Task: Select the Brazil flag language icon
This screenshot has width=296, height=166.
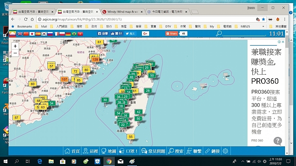Action: point(74,34)
